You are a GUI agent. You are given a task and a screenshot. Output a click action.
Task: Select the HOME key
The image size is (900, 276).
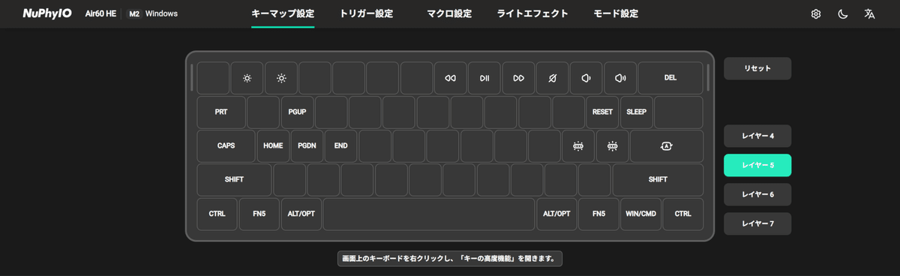[x=273, y=146]
